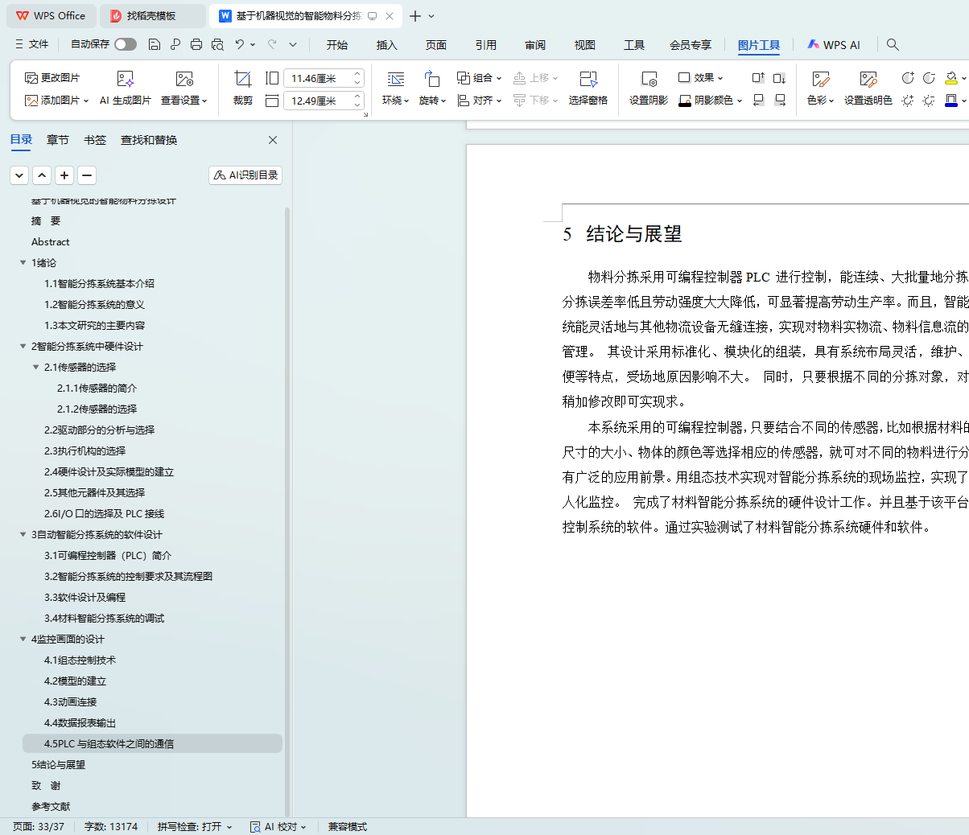This screenshot has height=835, width=969.
Task: Click the Crop (裁剪) tool icon
Action: [242, 79]
